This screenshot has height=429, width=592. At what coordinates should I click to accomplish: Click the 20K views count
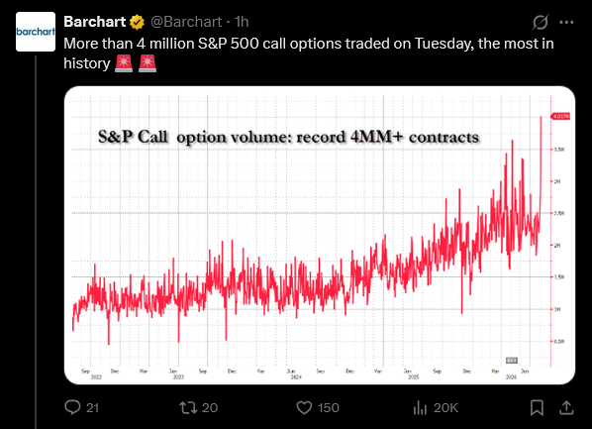[445, 408]
